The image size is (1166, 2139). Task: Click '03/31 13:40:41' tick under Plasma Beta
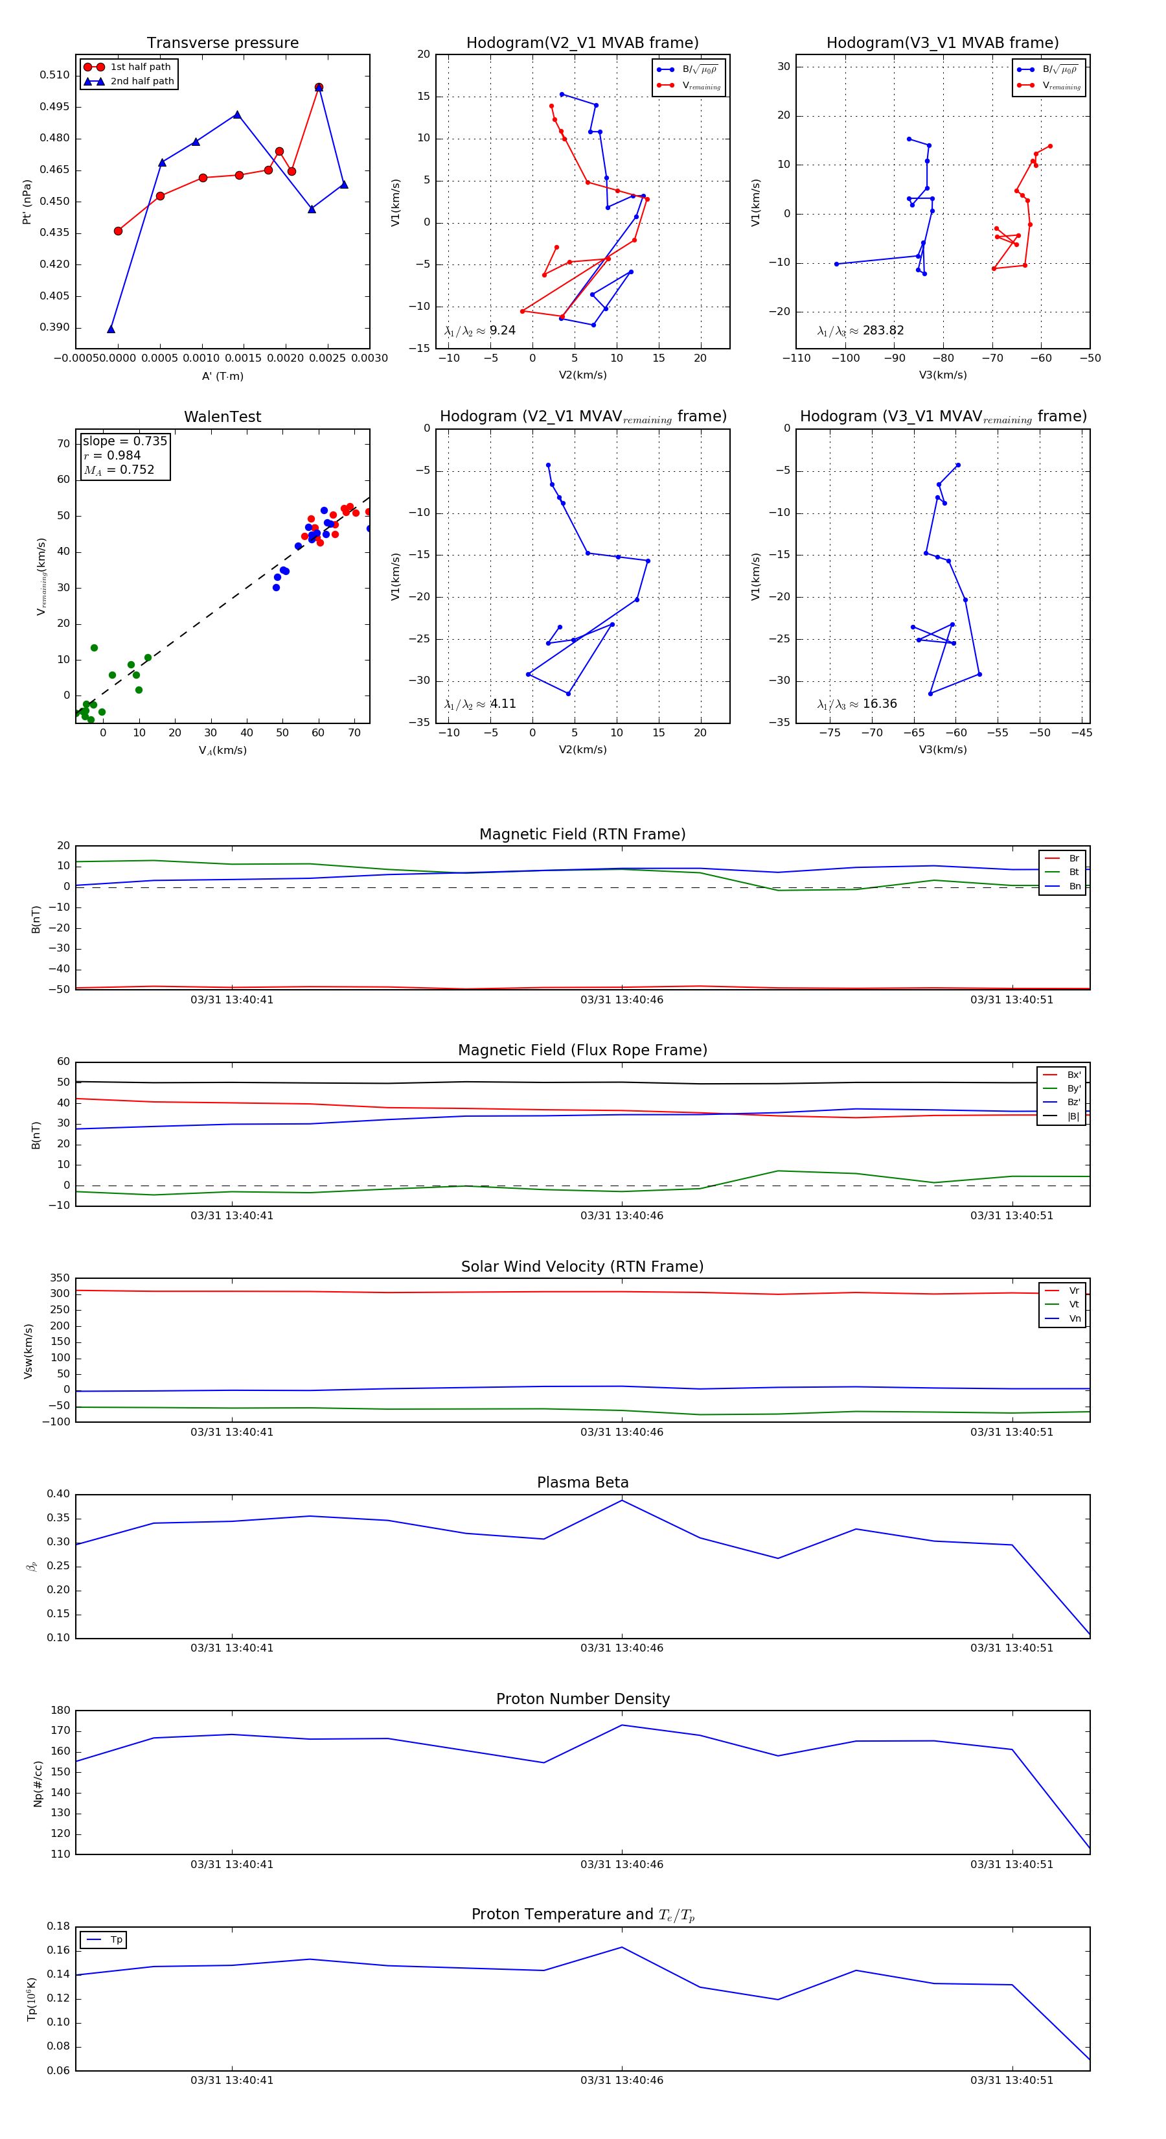[231, 1648]
